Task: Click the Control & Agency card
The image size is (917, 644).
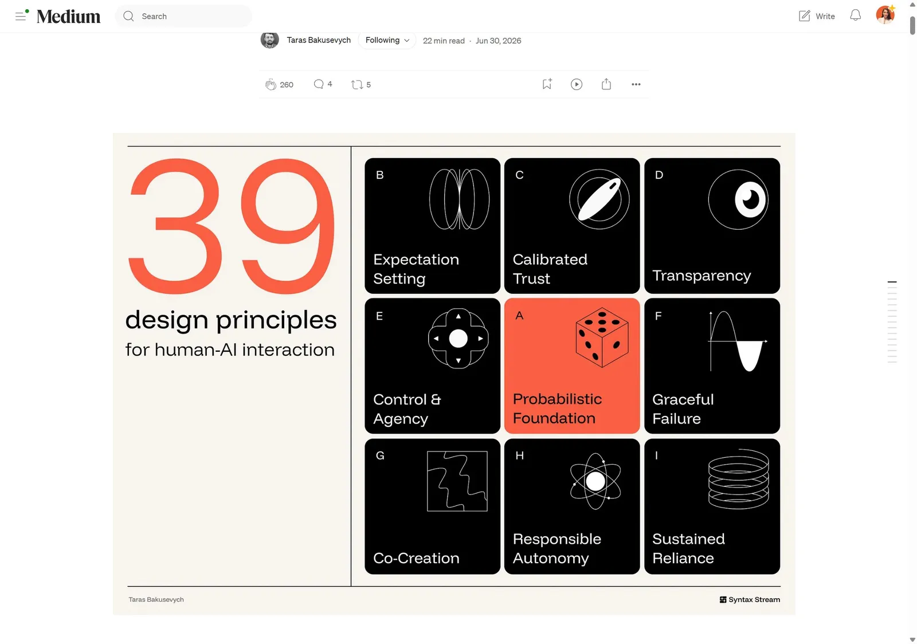Action: point(432,366)
